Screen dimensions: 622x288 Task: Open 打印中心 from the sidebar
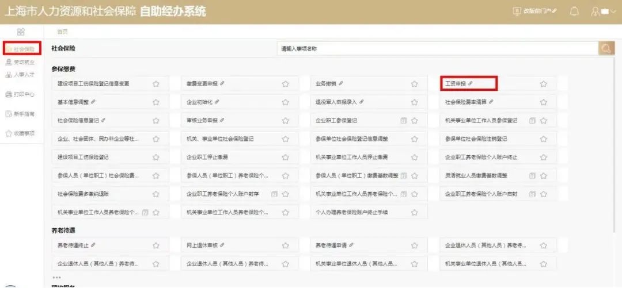tap(21, 94)
